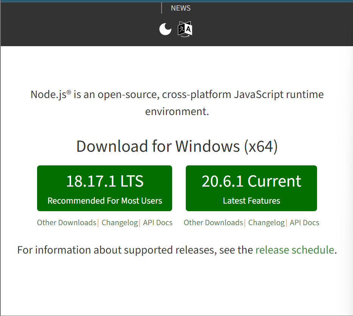The image size is (353, 316).
Task: View the Changelog link under the Current button
Action: point(266,223)
